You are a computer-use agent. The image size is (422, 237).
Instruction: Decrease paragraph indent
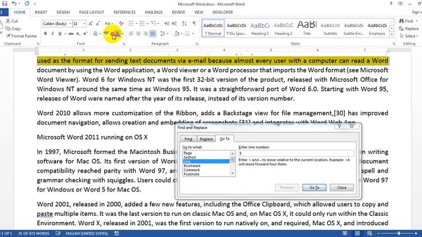(167, 24)
